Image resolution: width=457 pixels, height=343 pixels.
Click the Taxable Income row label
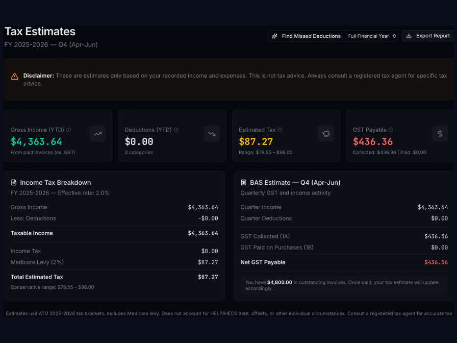coord(32,233)
